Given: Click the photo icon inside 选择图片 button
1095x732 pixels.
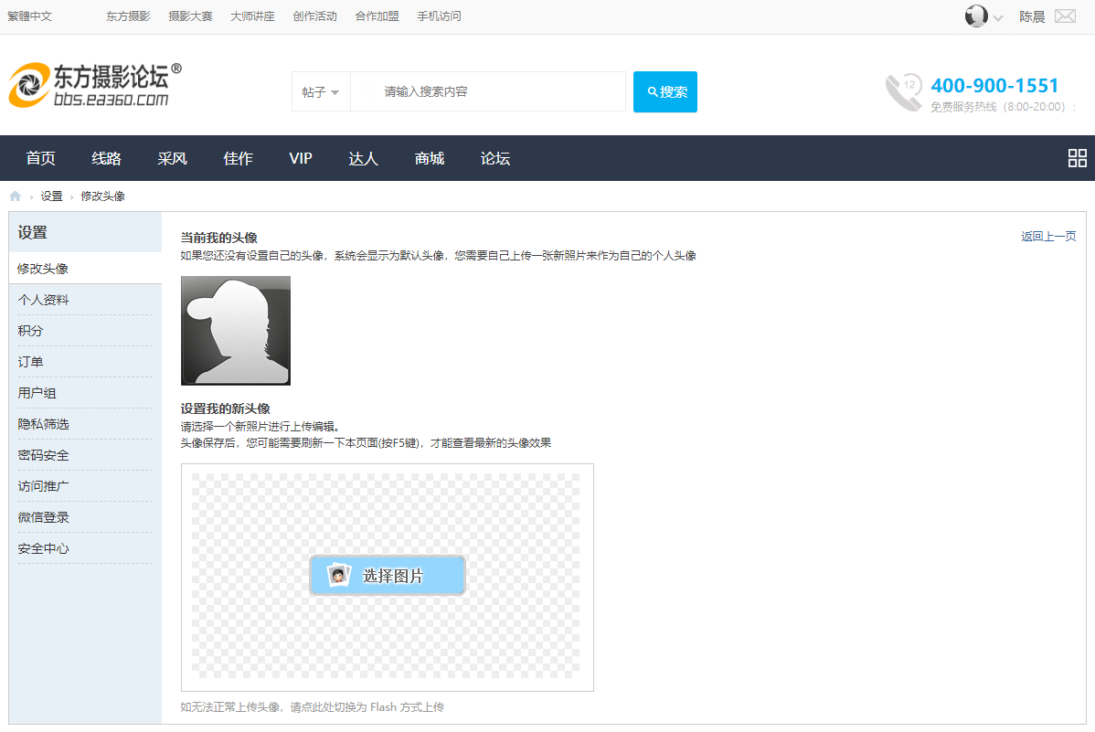Looking at the screenshot, I should tap(339, 575).
